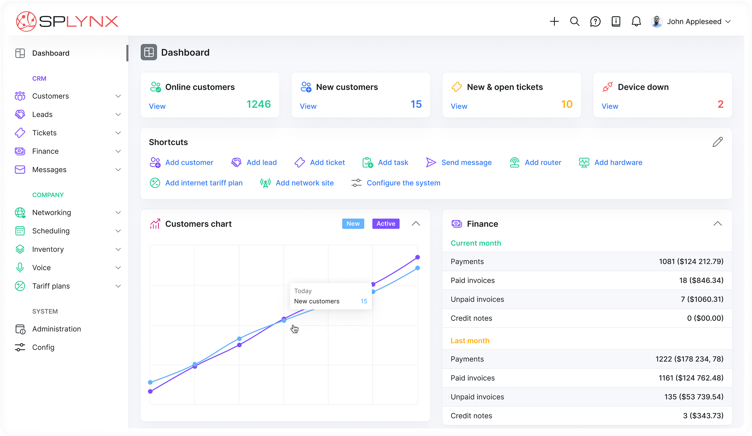Click the Splynx logo
Viewport: 752px width, 436px height.
(67, 22)
